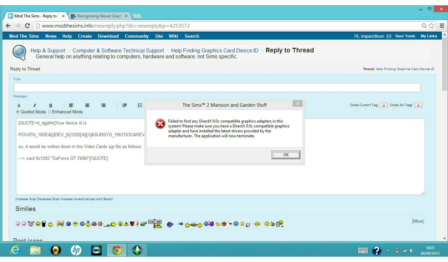The width and height of the screenshot is (448, 262).
Task: Open Internet Explorer from taskbar
Action: click(x=15, y=250)
